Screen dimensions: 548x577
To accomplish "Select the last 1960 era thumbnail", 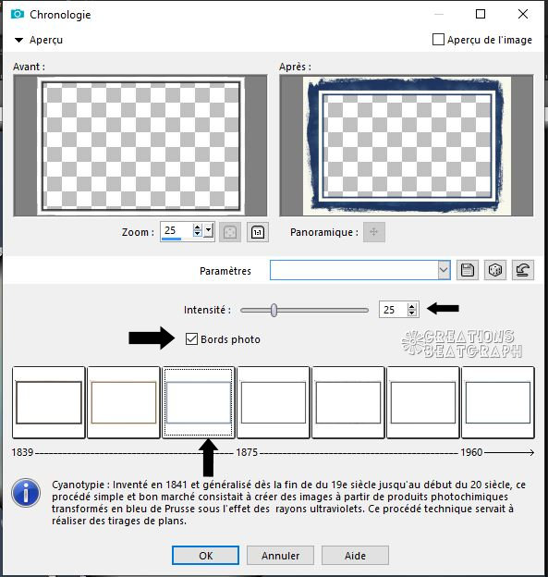I will click(x=498, y=402).
